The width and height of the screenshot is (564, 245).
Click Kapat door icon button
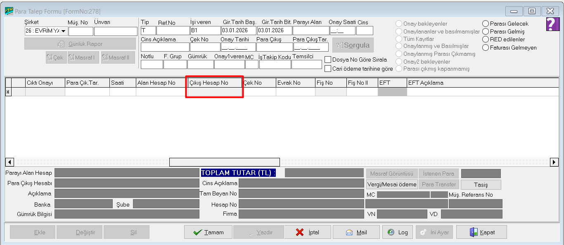tap(481, 232)
